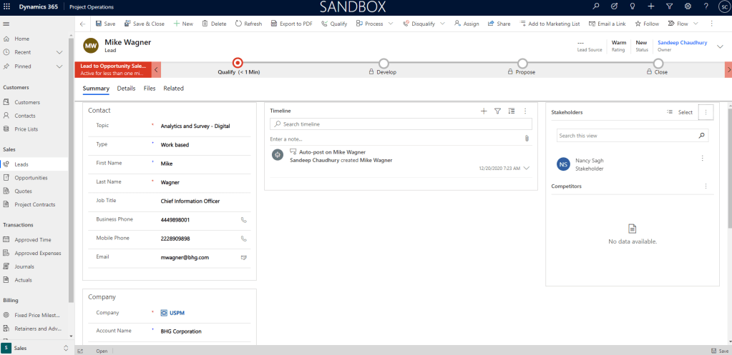The height and width of the screenshot is (355, 732).
Task: Click the Refresh command icon
Action: 238,24
